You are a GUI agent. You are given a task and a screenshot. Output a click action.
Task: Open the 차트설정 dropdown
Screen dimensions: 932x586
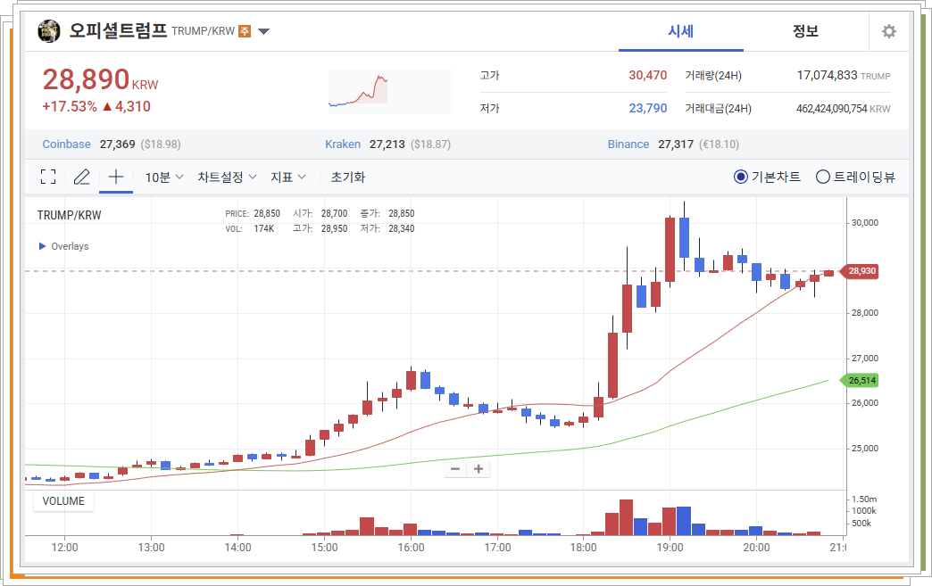coord(227,177)
